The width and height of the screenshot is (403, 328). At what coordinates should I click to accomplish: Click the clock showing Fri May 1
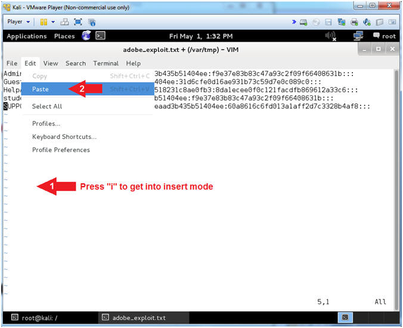(201, 36)
